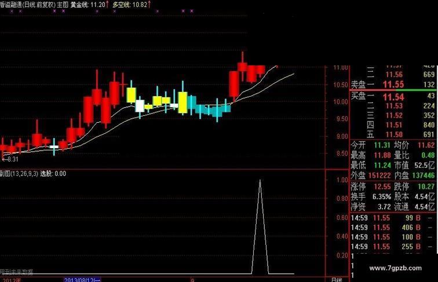438x282 pixels.
Task: Click the 均价 value 11.62
Action: [x=426, y=145]
